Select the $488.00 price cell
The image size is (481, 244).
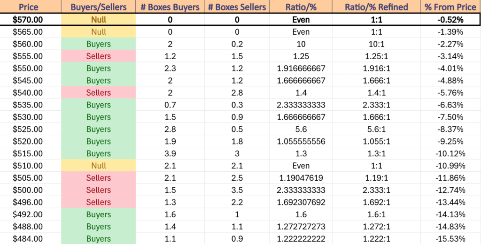(31, 227)
